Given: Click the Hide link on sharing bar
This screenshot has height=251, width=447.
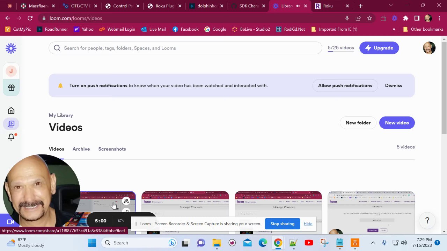Looking at the screenshot, I should 308,224.
